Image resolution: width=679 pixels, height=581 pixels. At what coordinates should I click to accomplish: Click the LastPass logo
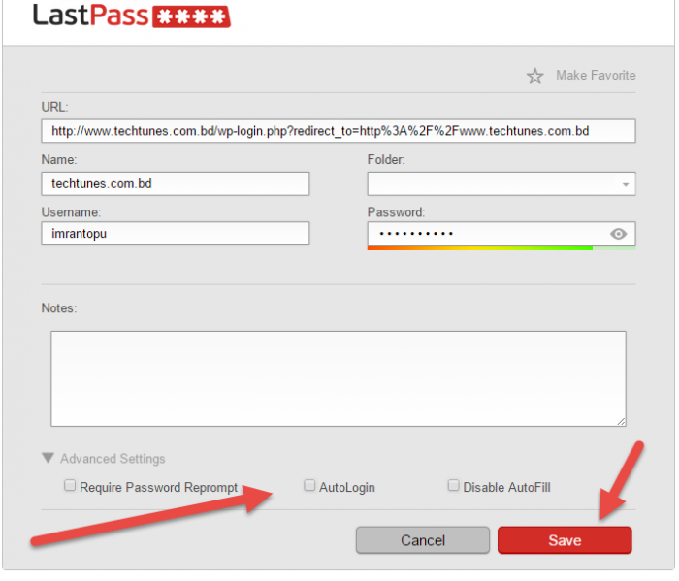point(132,16)
